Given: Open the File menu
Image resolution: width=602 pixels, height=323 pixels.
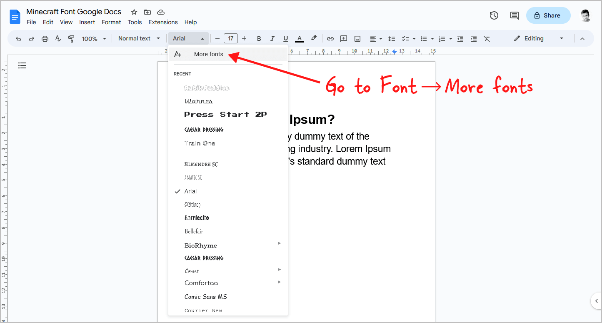Looking at the screenshot, I should [31, 22].
